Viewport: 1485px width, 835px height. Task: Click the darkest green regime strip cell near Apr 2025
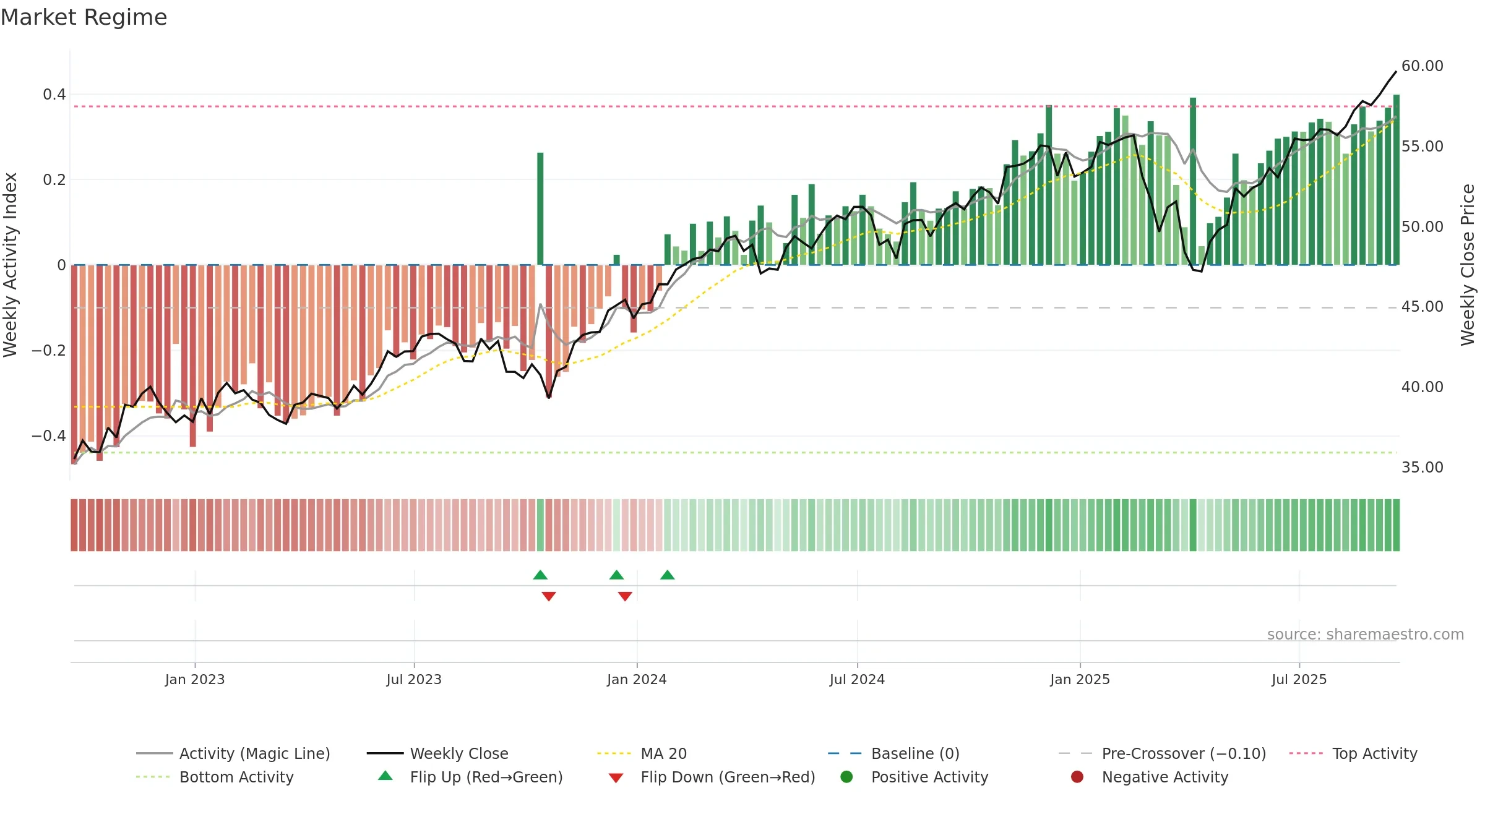[1193, 525]
